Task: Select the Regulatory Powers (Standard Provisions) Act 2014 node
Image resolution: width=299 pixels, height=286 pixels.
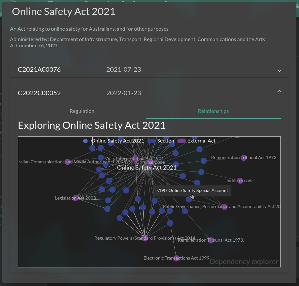Action: [145, 238]
